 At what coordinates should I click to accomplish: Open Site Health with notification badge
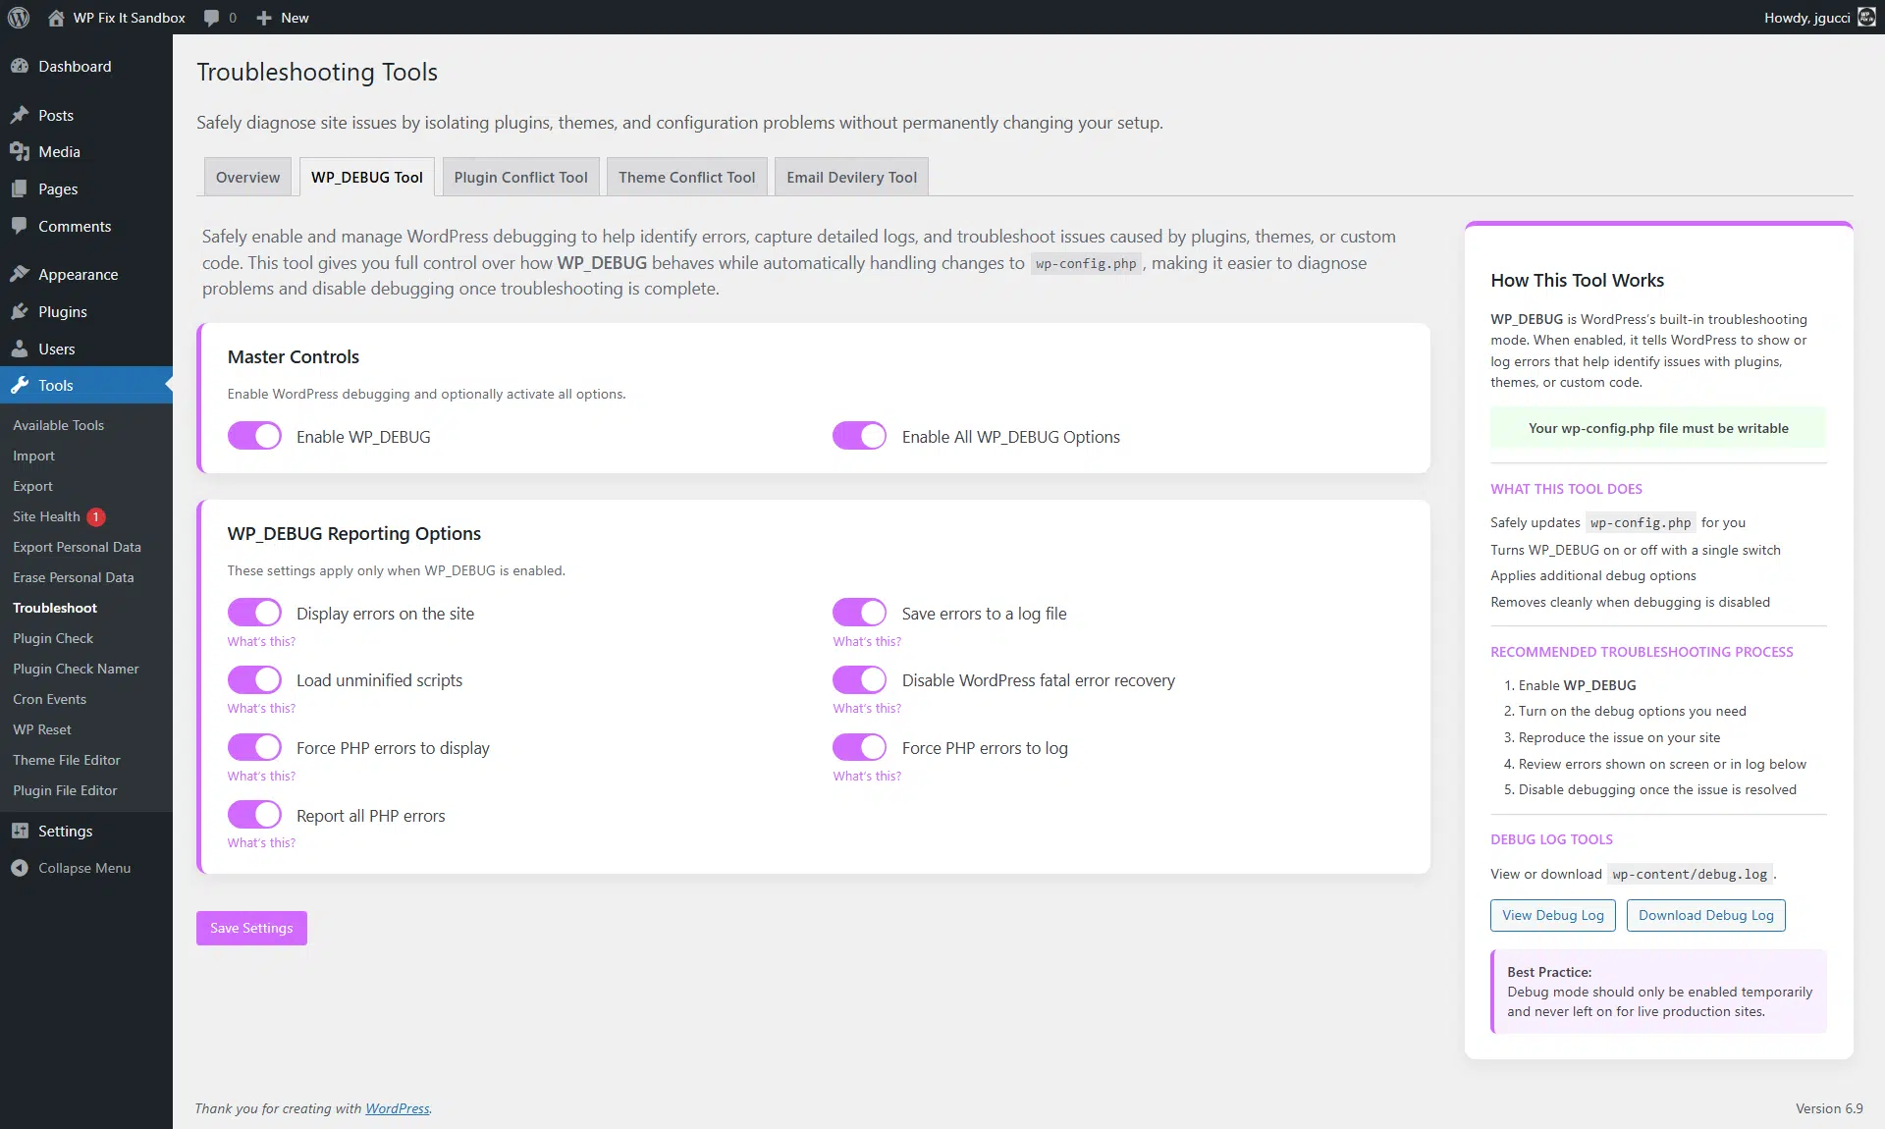tap(44, 516)
